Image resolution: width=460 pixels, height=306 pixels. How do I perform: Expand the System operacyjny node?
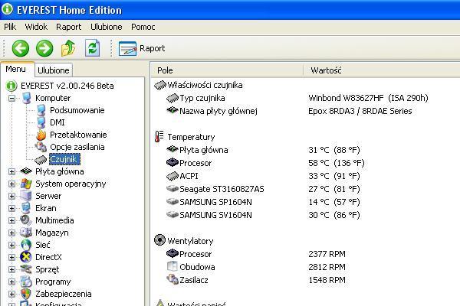click(11, 184)
